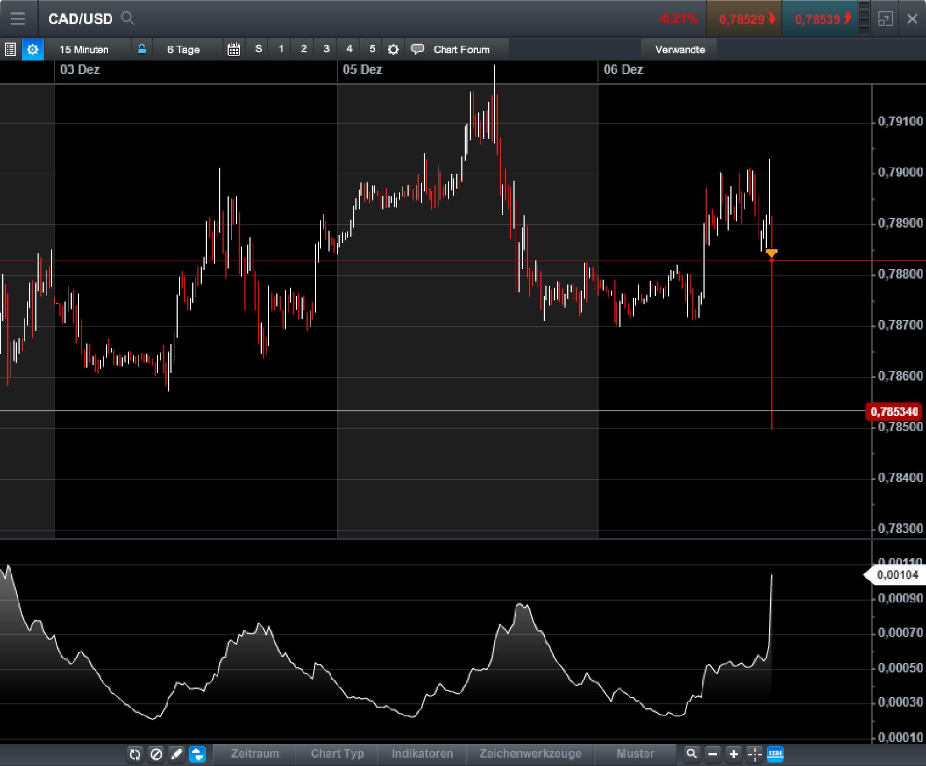The width and height of the screenshot is (926, 766).
Task: Open the Chart Forum comment bubble icon
Action: pos(417,49)
